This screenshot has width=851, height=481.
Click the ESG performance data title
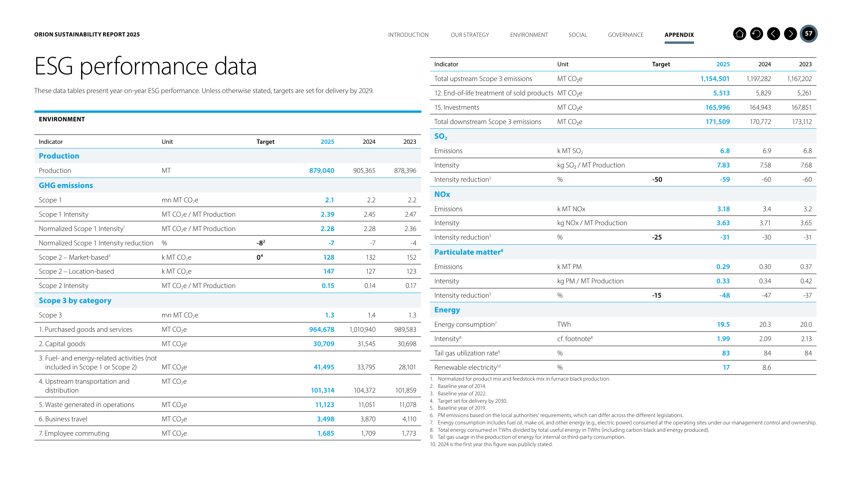145,66
